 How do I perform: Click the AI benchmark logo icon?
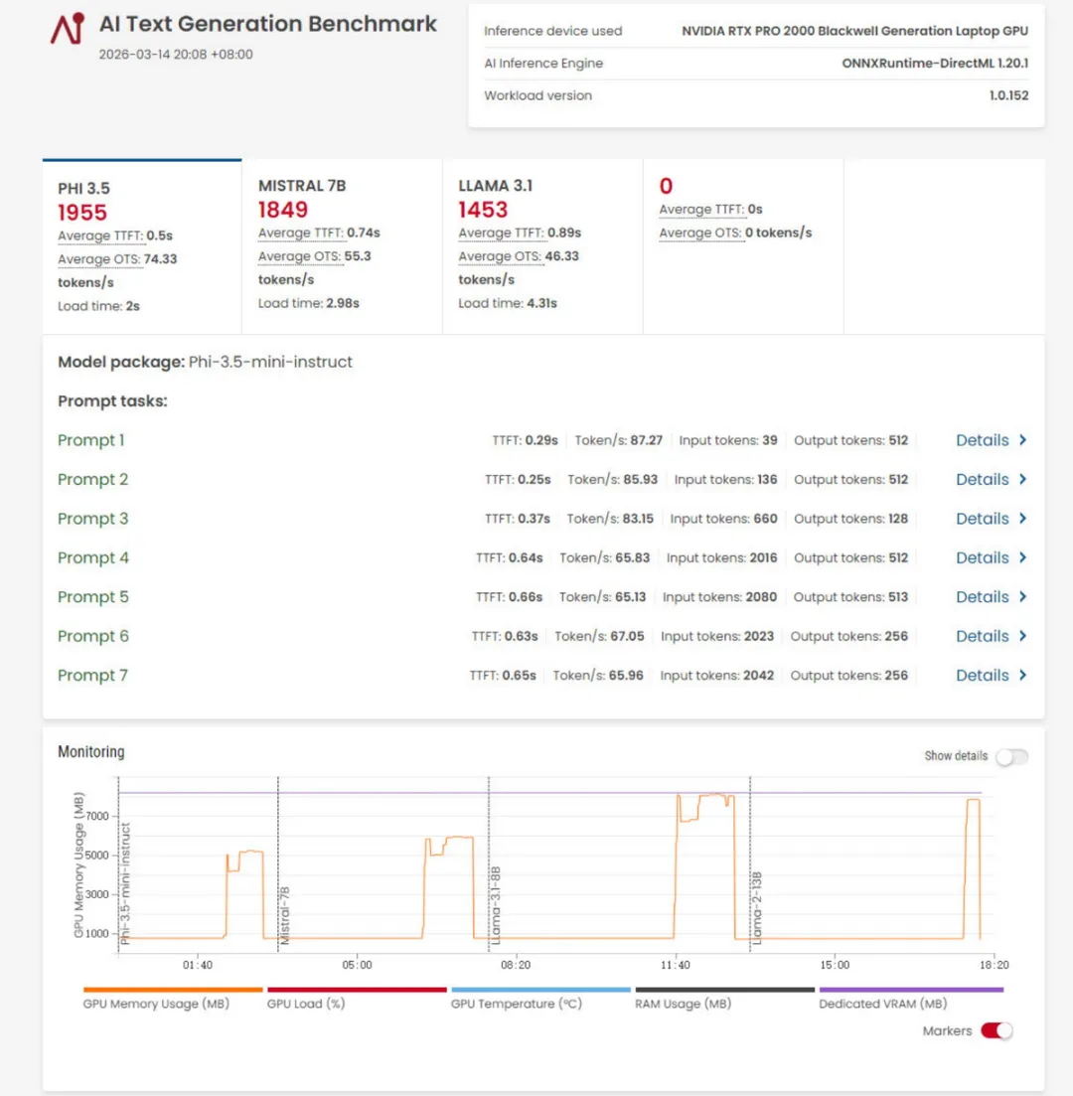click(68, 29)
